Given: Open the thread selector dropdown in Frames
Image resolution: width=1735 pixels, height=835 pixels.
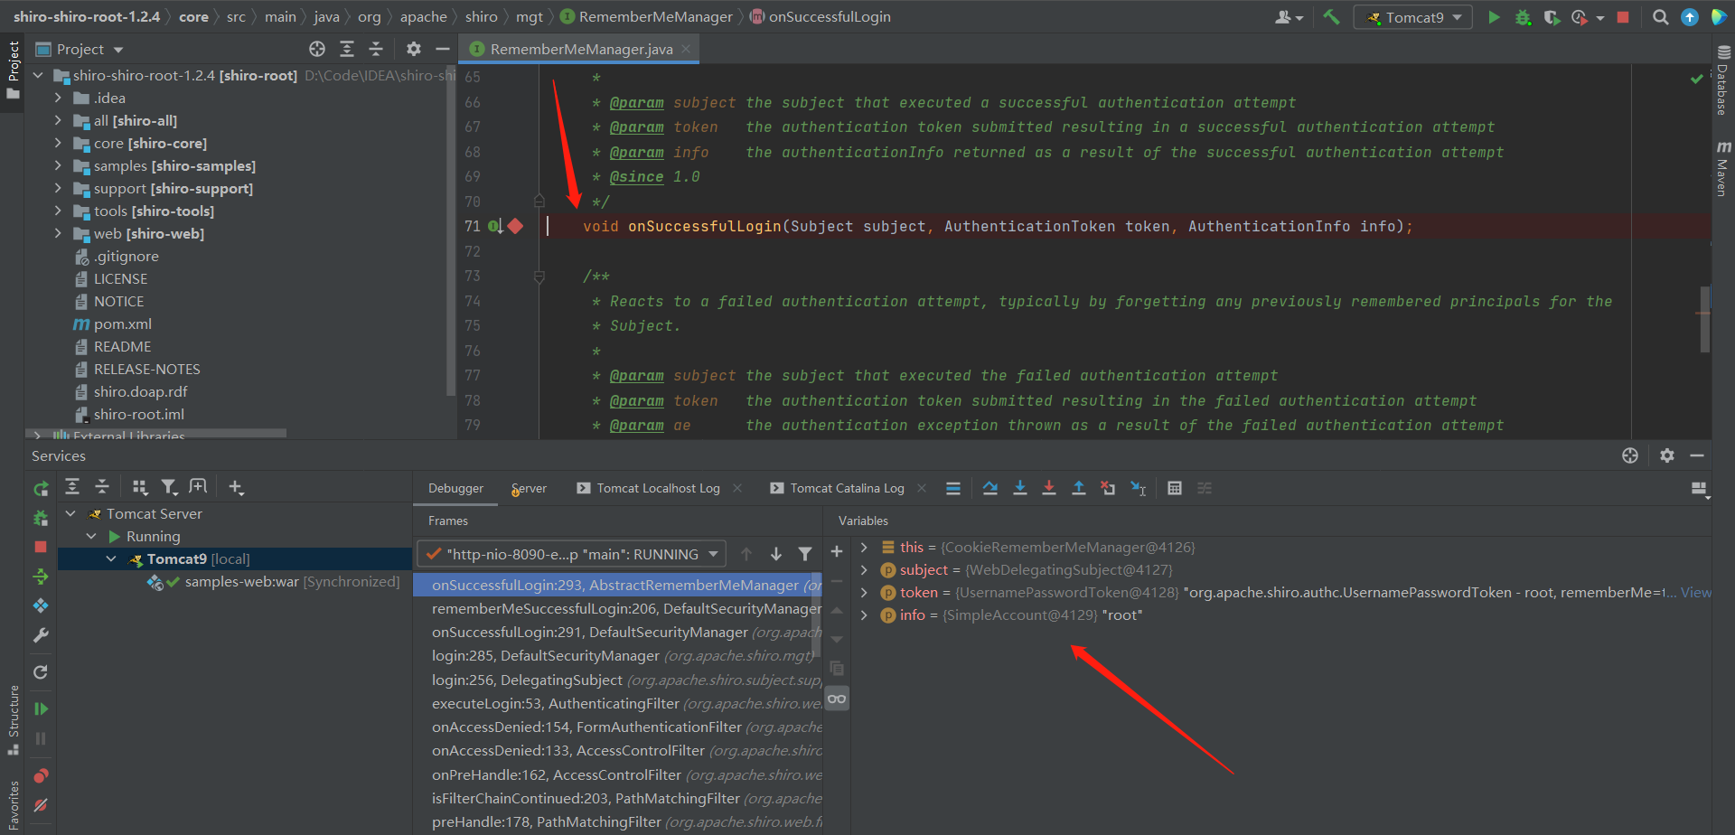Looking at the screenshot, I should click(x=571, y=554).
